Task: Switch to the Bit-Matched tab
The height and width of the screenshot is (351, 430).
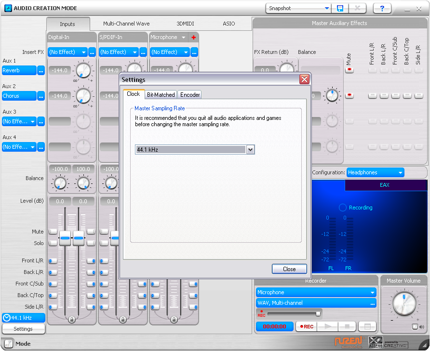Action: coord(161,95)
